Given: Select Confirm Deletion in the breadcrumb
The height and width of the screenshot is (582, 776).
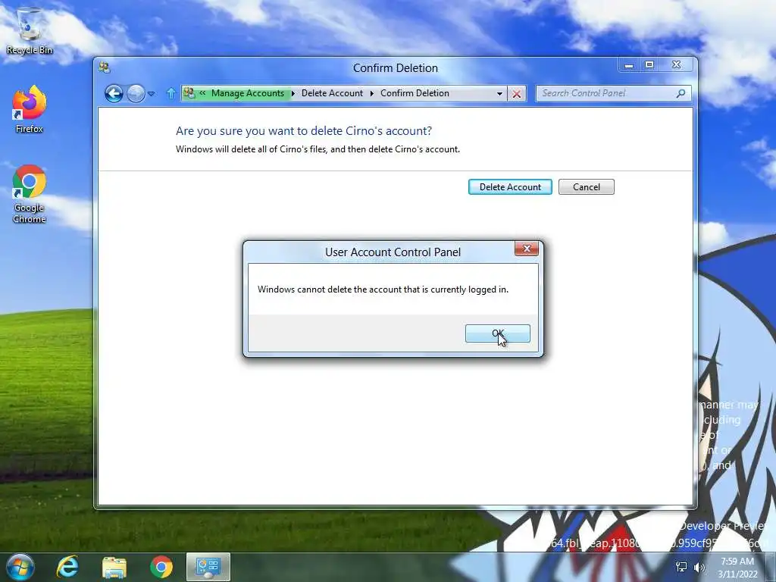Looking at the screenshot, I should point(415,93).
